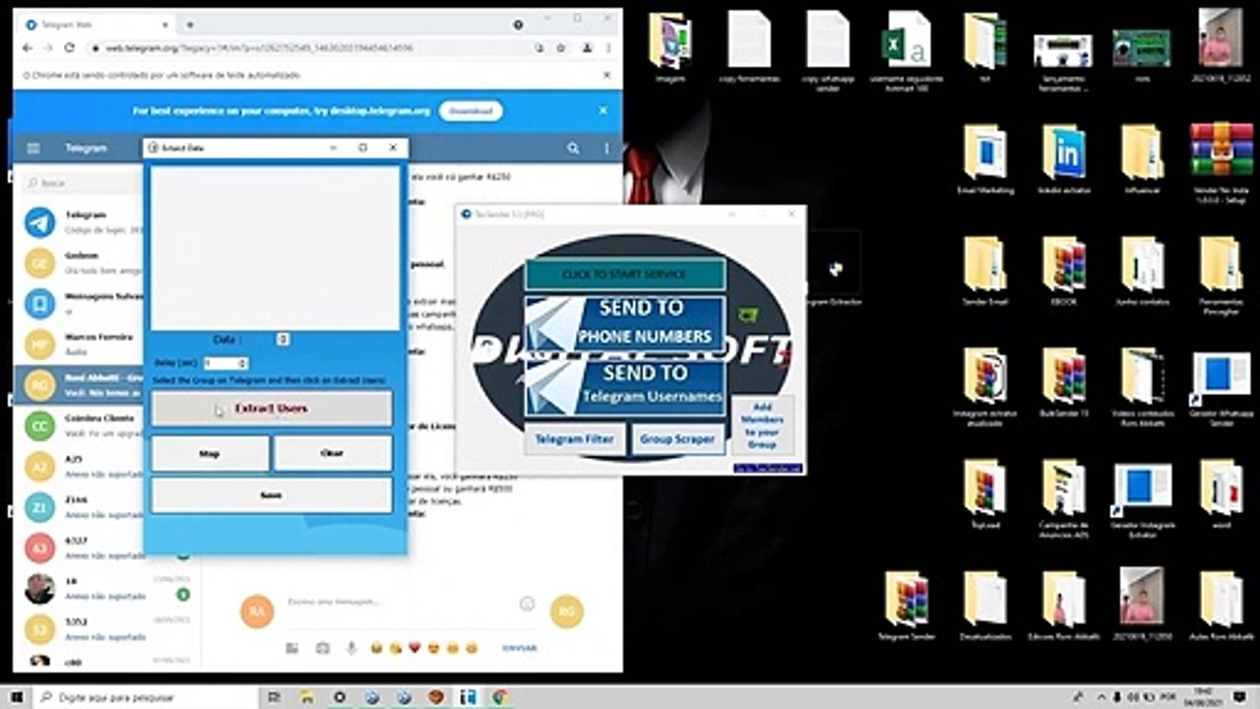Viewport: 1260px width, 709px height.
Task: Click the Windows taskbar search box
Action: click(148, 697)
